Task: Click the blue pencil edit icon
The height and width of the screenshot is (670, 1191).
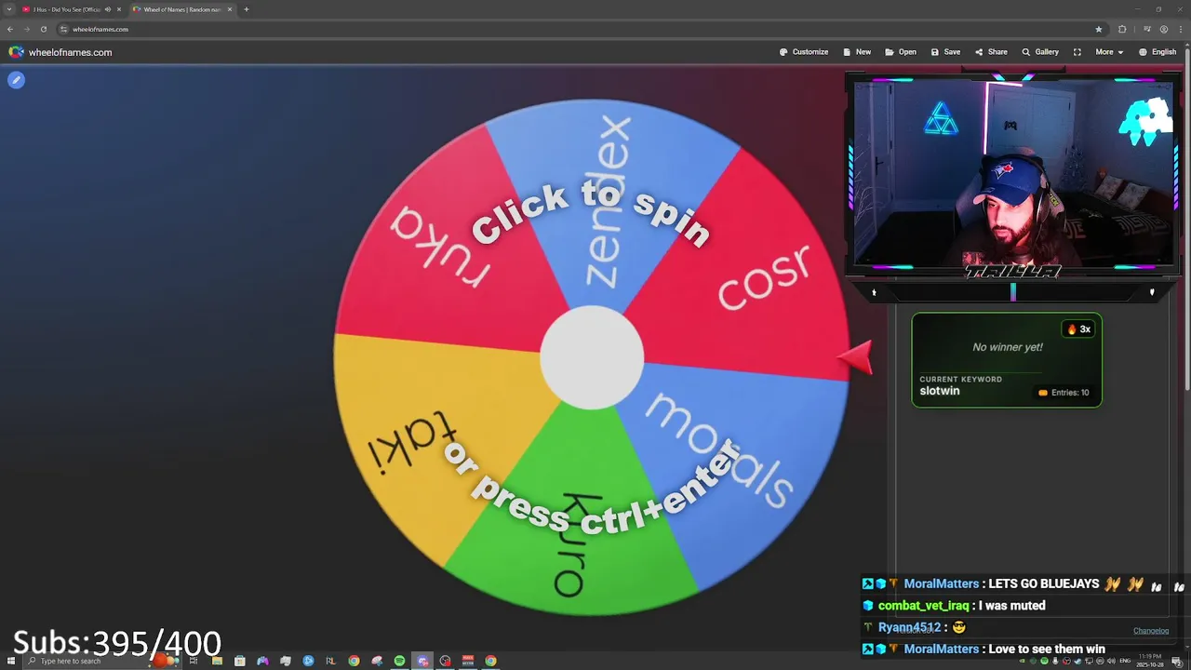Action: tap(16, 80)
